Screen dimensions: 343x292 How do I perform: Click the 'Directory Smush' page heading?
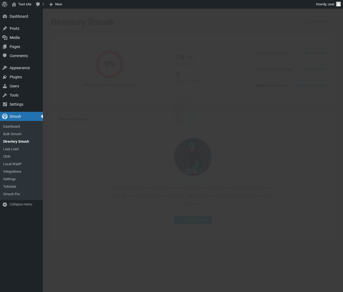83,22
